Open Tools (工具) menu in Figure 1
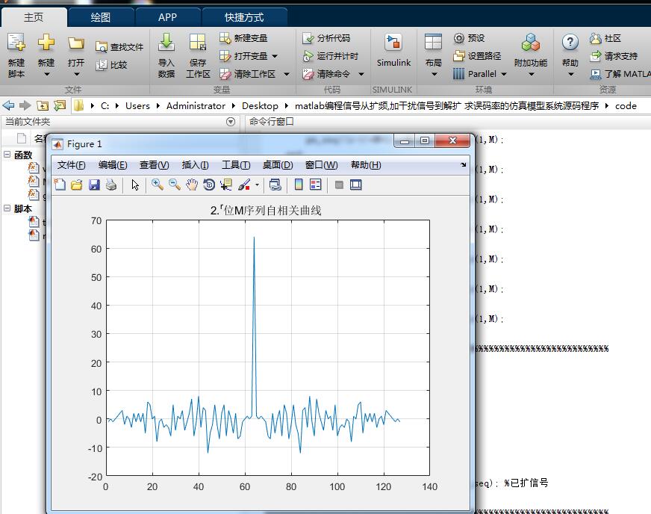 (x=236, y=165)
